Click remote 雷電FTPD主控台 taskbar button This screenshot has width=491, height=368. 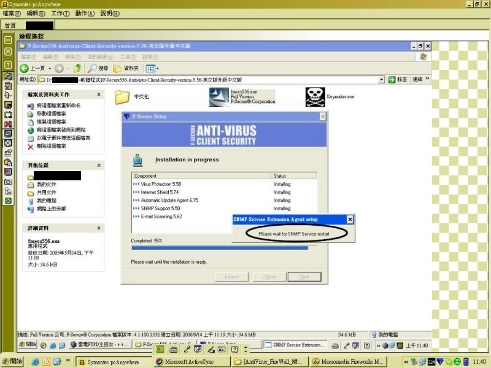(100, 345)
